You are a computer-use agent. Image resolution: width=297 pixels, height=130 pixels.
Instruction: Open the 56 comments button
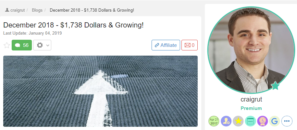pyautogui.click(x=22, y=45)
